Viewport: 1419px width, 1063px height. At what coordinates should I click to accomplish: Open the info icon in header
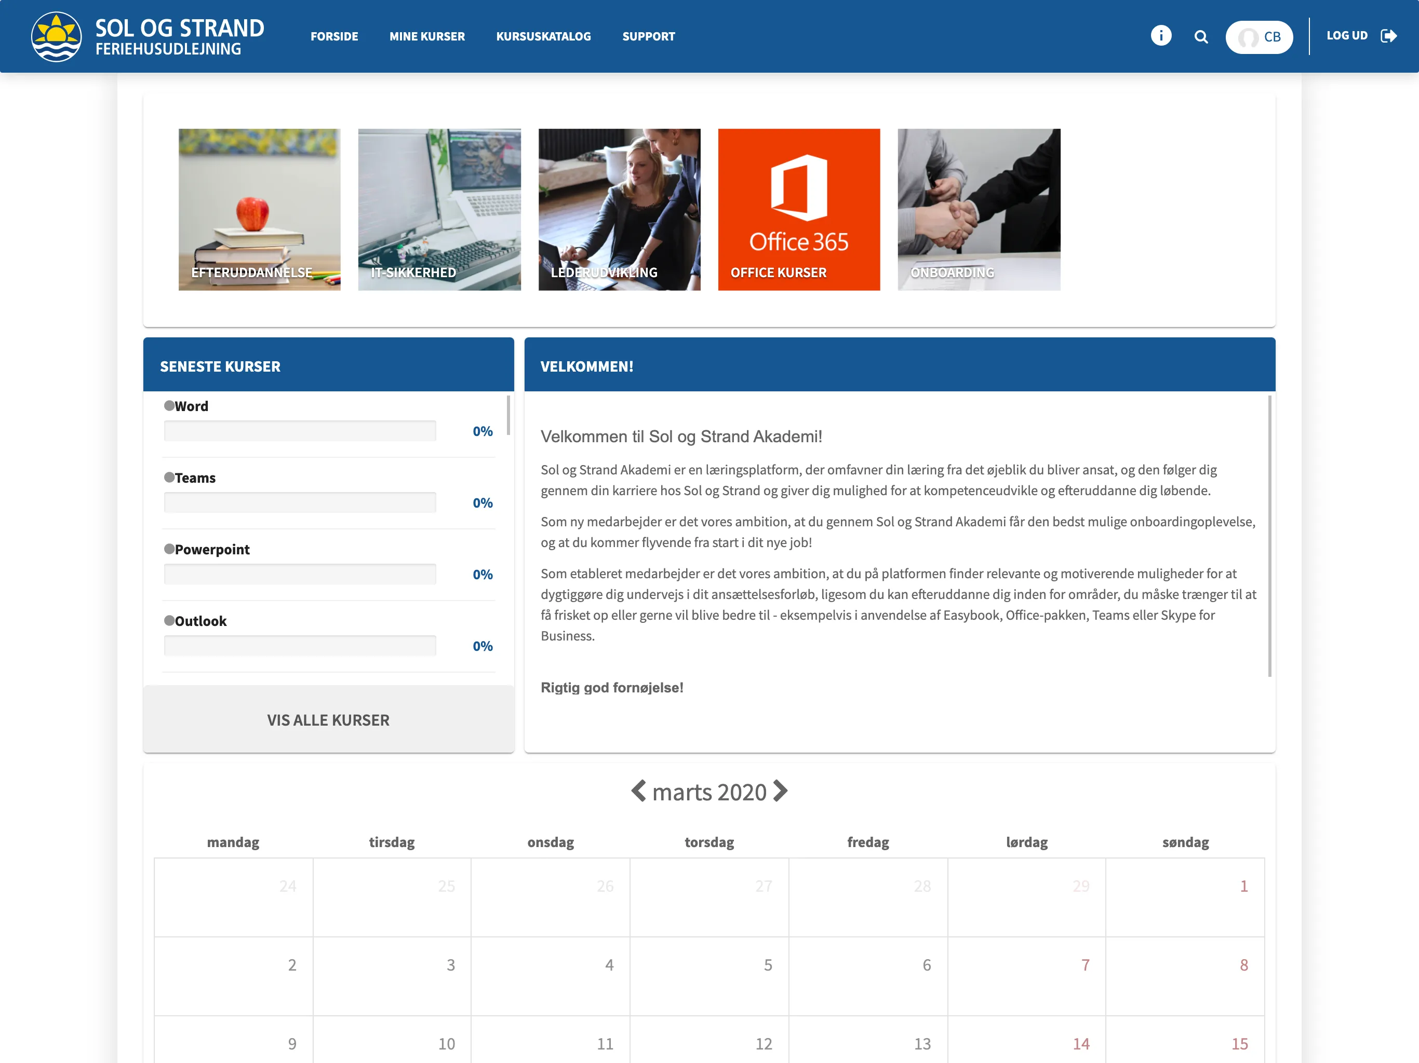(x=1160, y=35)
